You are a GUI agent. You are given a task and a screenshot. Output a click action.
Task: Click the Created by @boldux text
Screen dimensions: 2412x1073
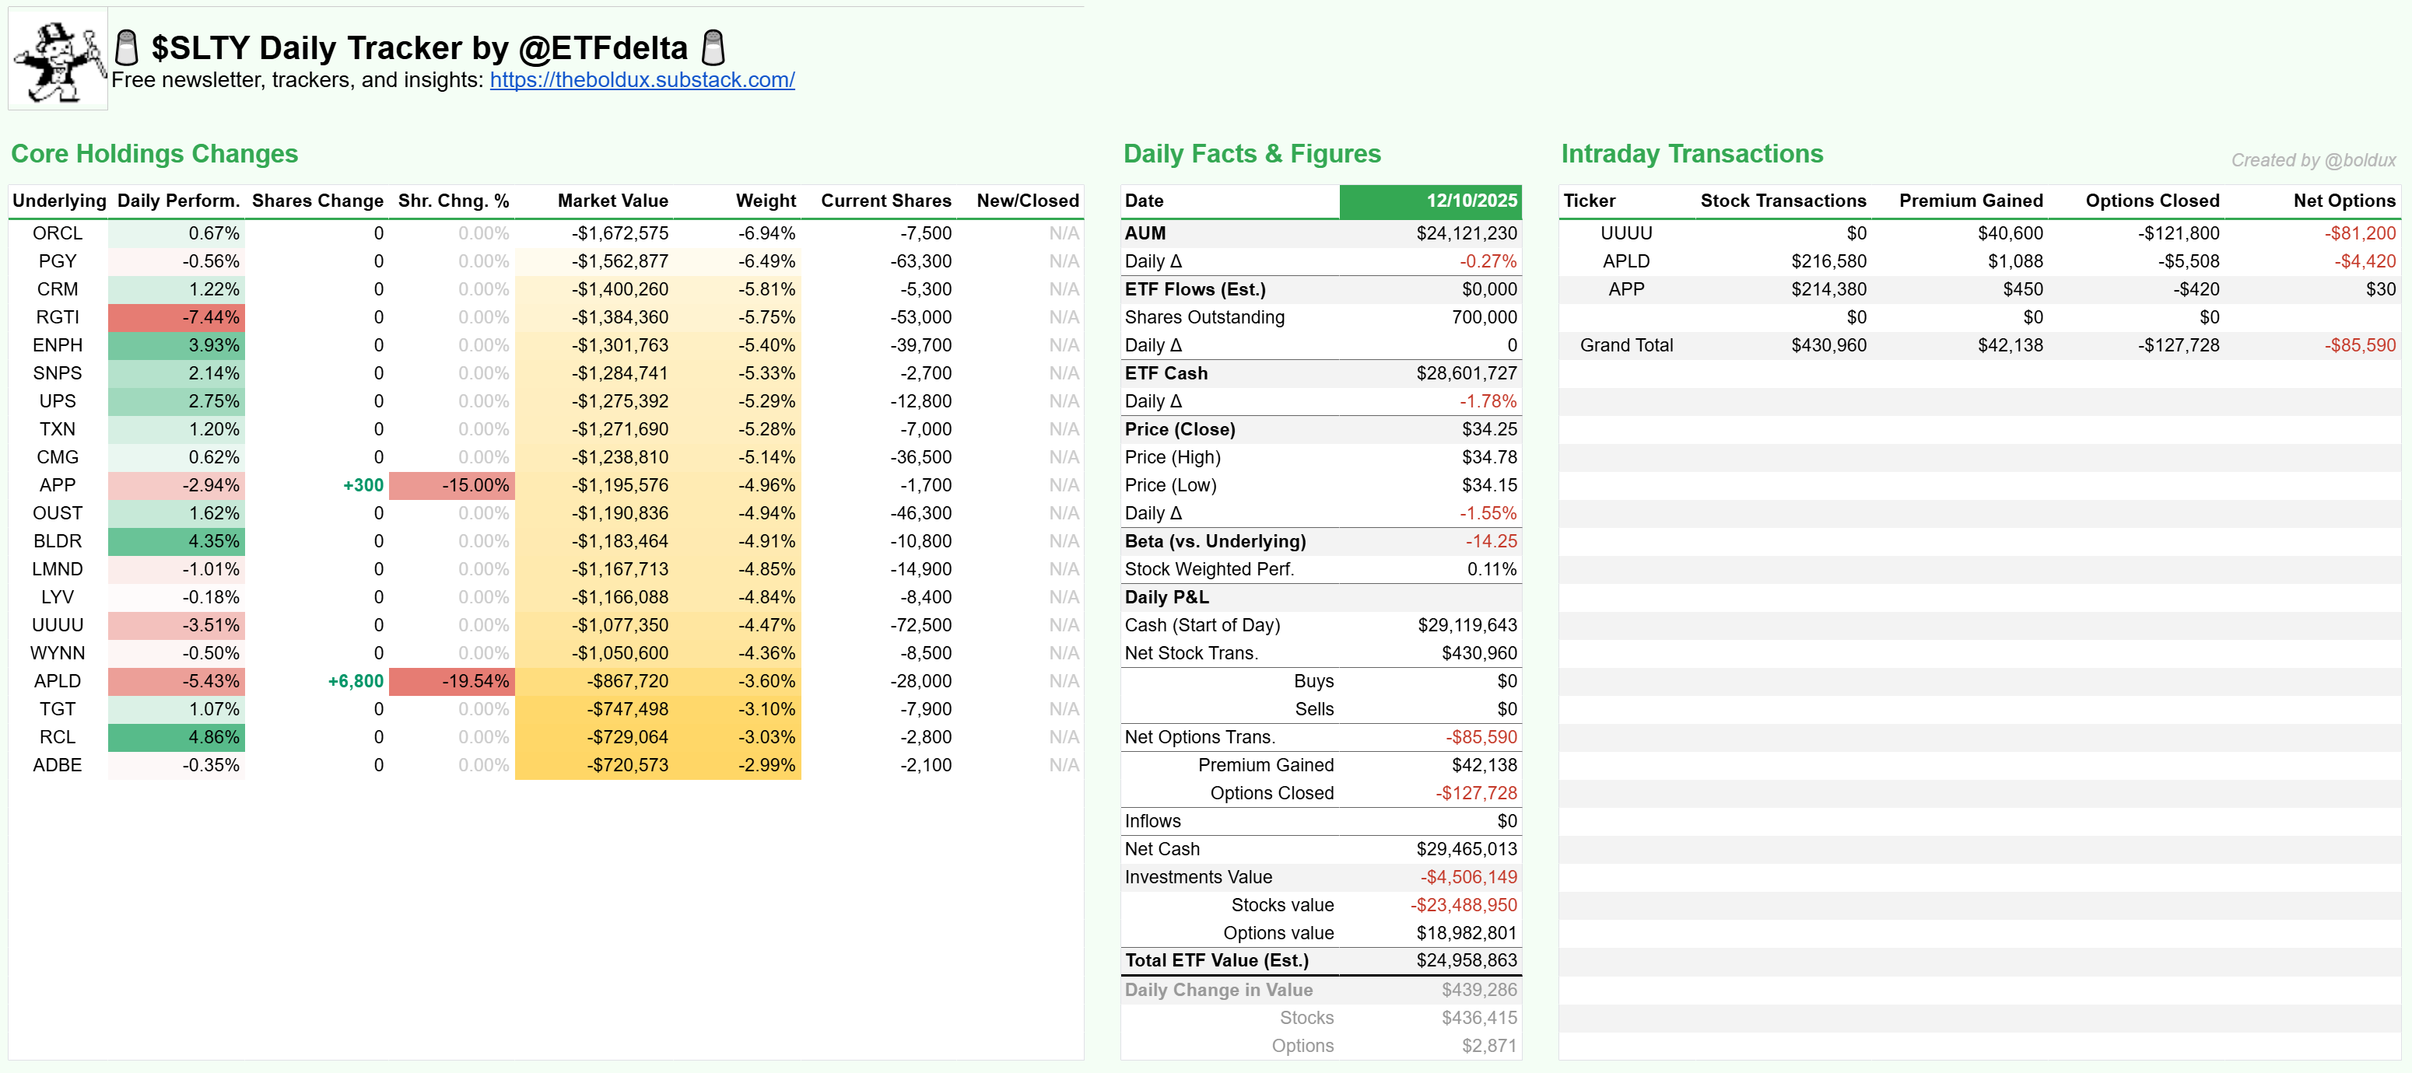coord(2312,160)
